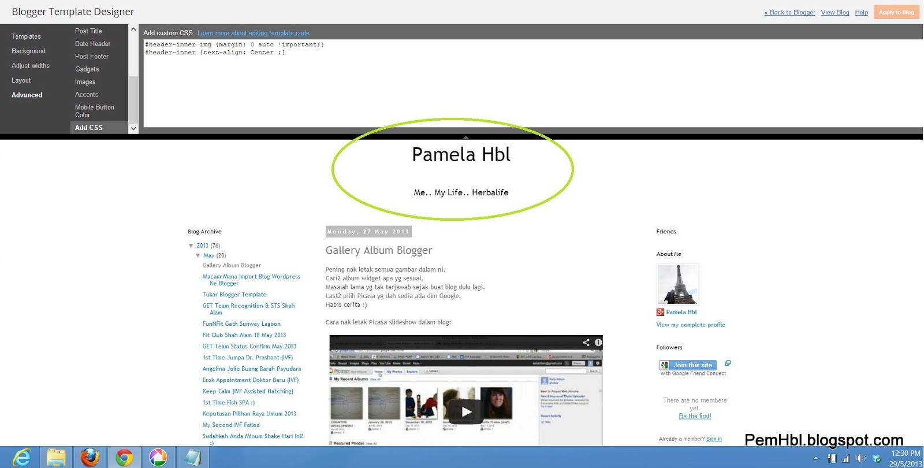
Task: Collapse the designer panel handle arrow
Action: click(x=465, y=137)
